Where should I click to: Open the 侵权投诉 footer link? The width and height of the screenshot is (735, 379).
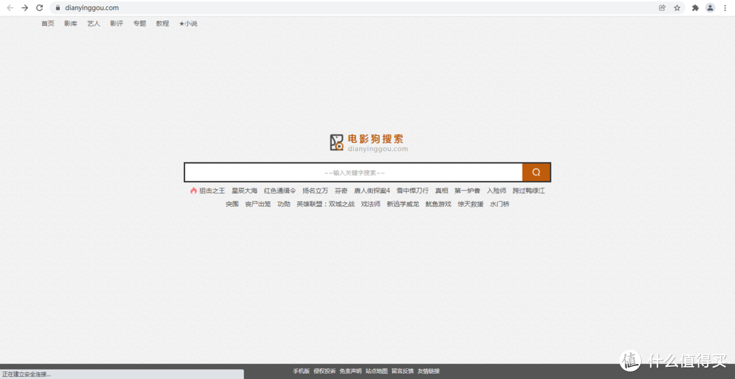tap(325, 371)
